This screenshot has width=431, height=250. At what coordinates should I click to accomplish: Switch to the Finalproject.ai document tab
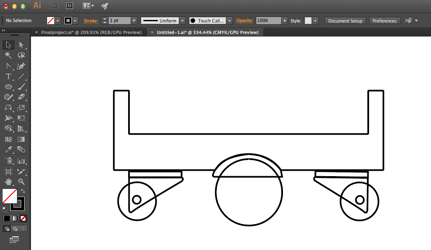coord(91,32)
